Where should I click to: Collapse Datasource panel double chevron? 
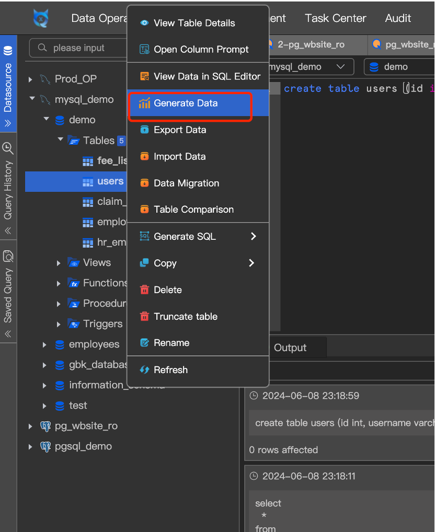8,123
